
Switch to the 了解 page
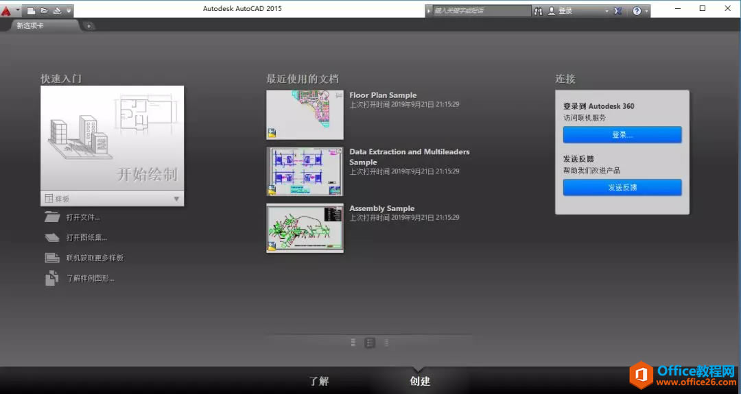[319, 381]
